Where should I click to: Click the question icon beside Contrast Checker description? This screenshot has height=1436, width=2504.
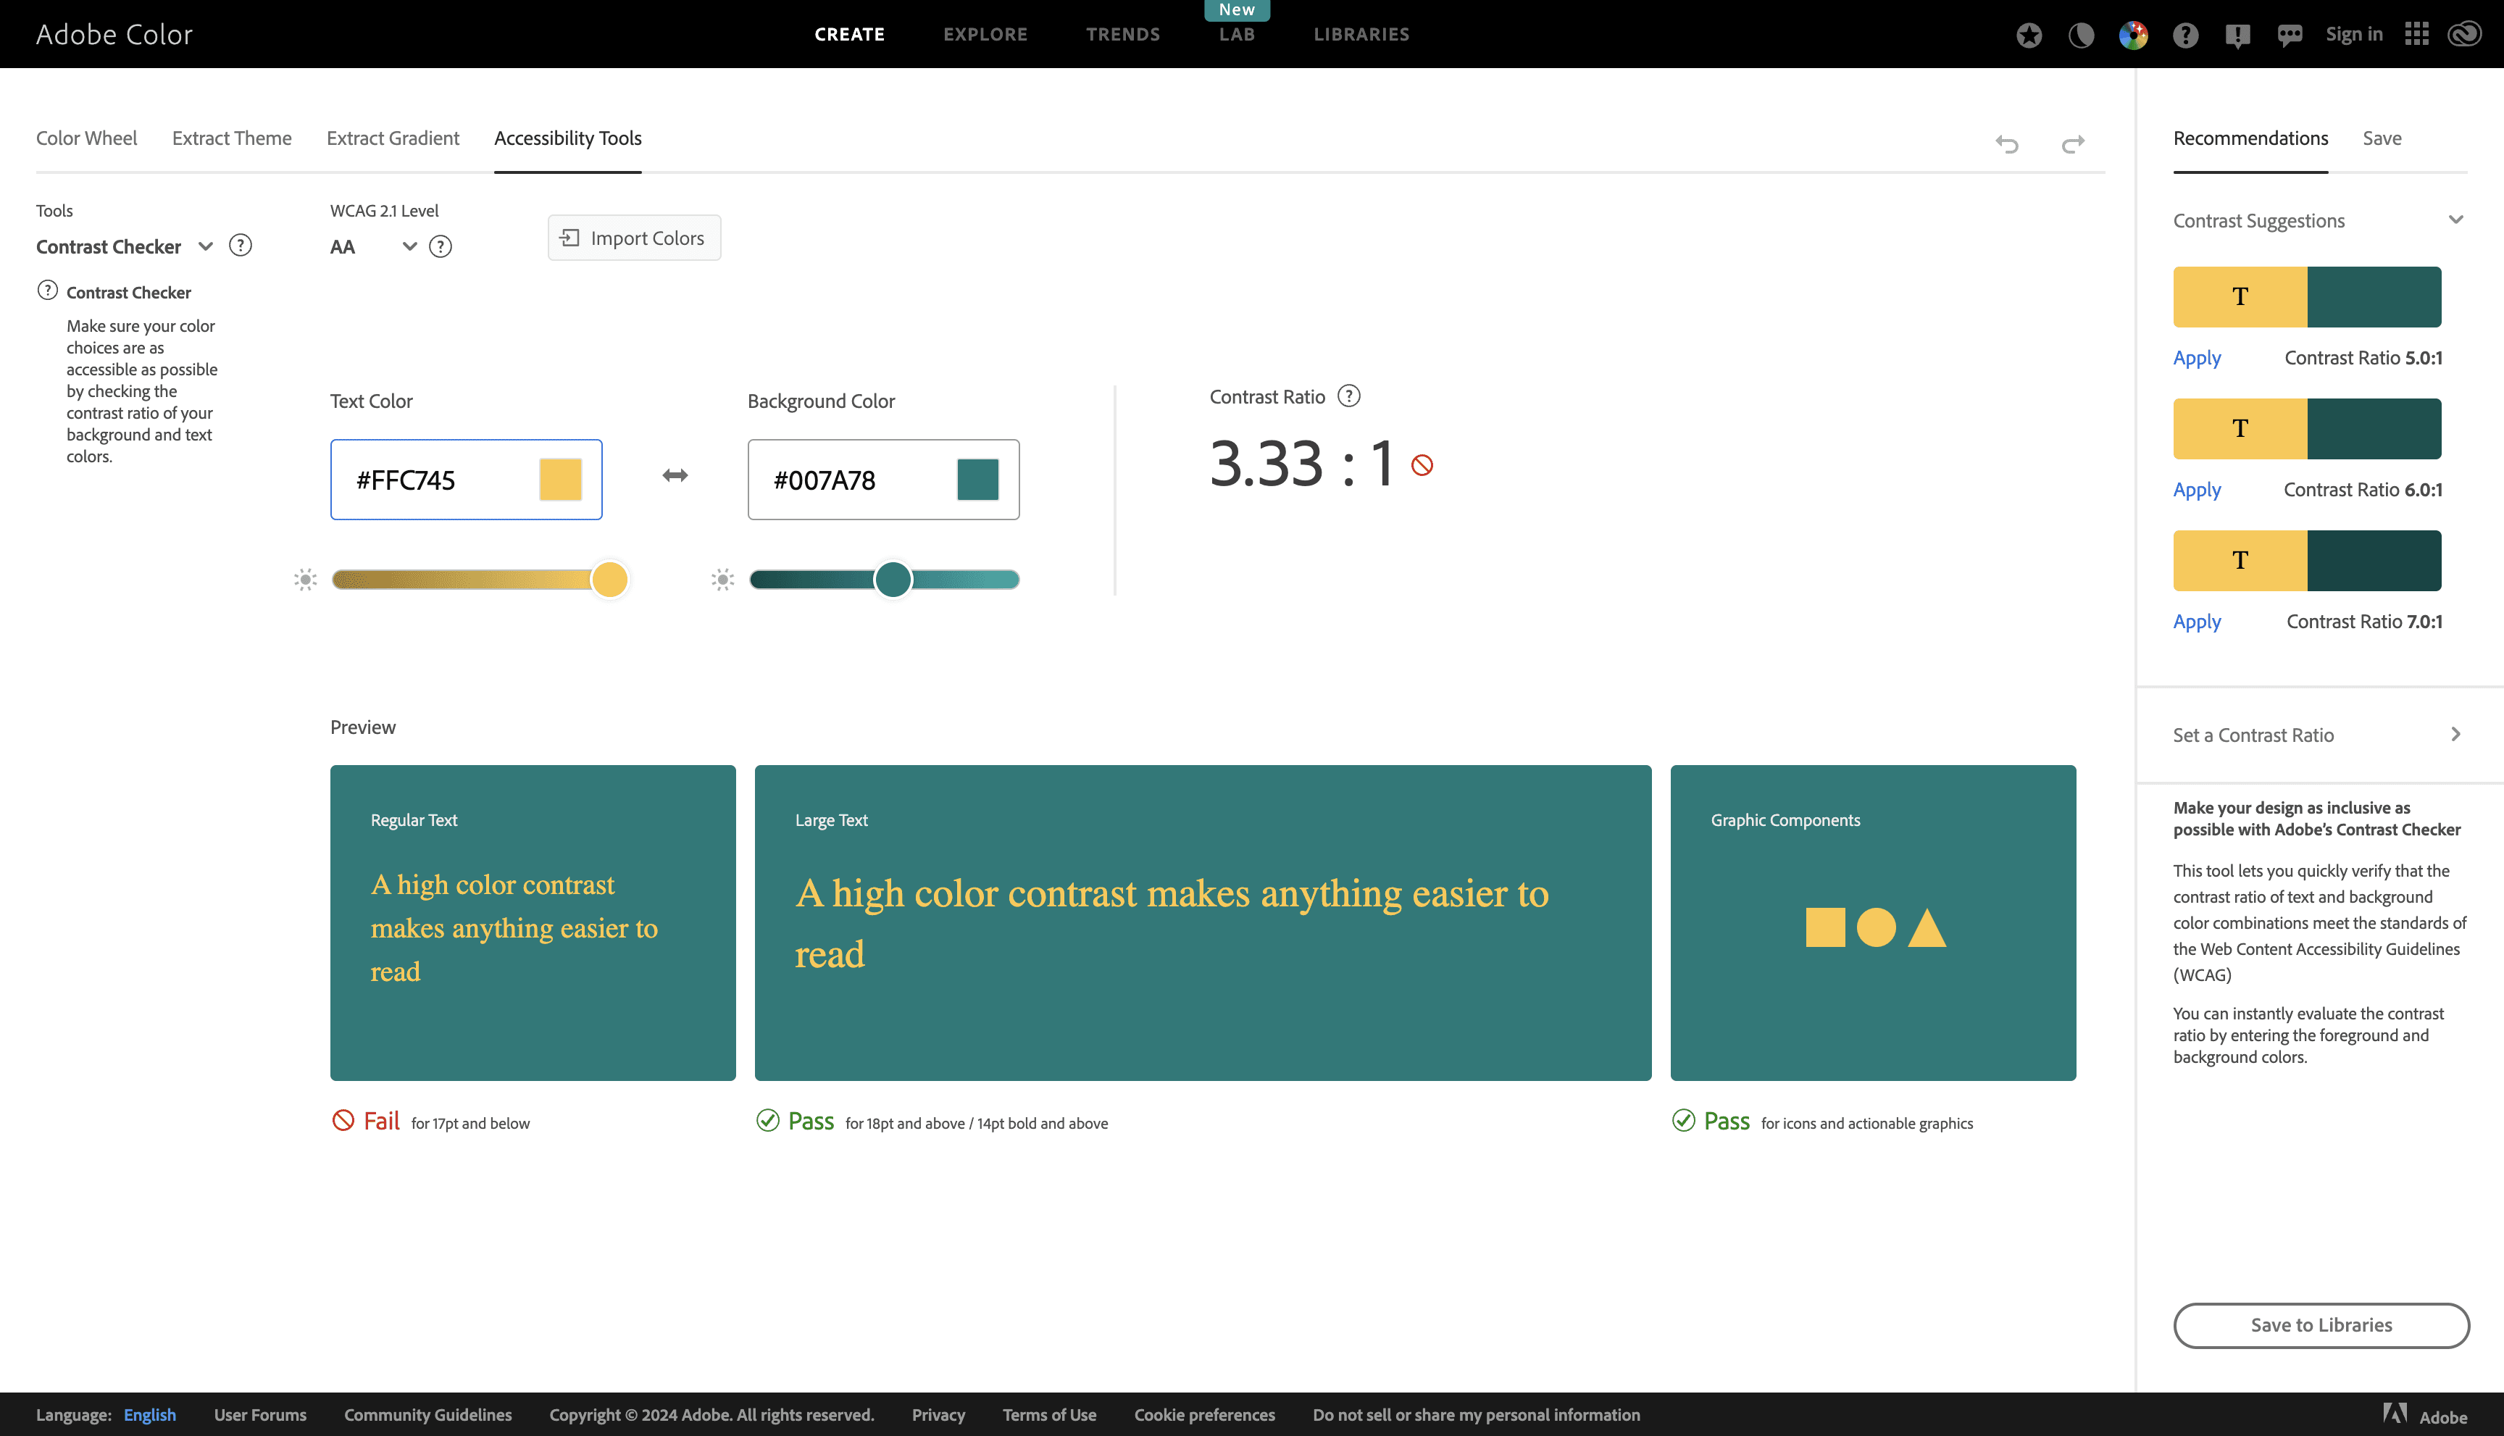coord(47,290)
